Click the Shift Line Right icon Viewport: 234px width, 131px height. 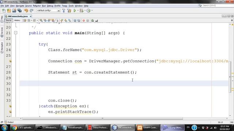pos(79,20)
